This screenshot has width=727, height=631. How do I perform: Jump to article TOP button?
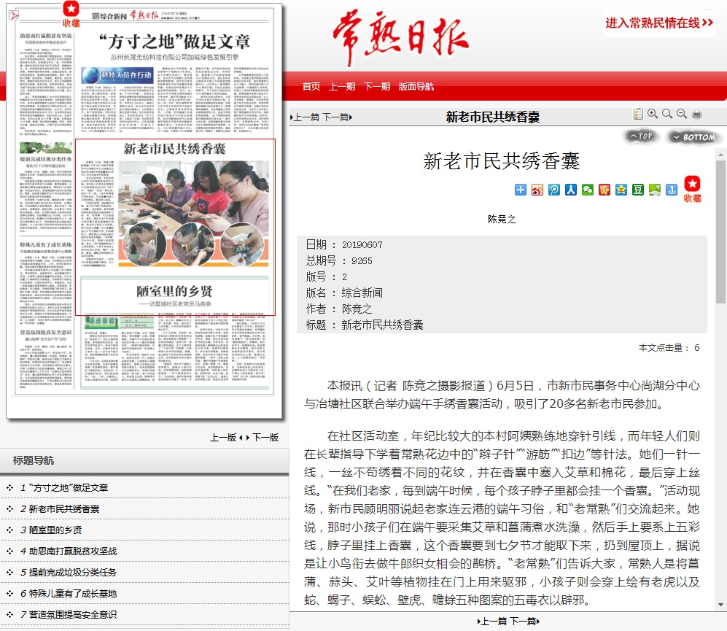(x=641, y=136)
